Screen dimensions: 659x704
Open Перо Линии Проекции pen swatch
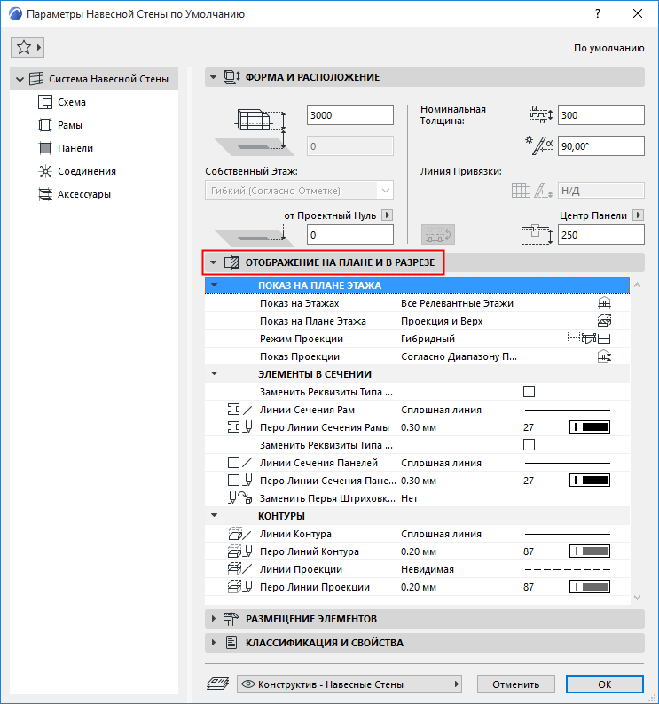click(590, 587)
